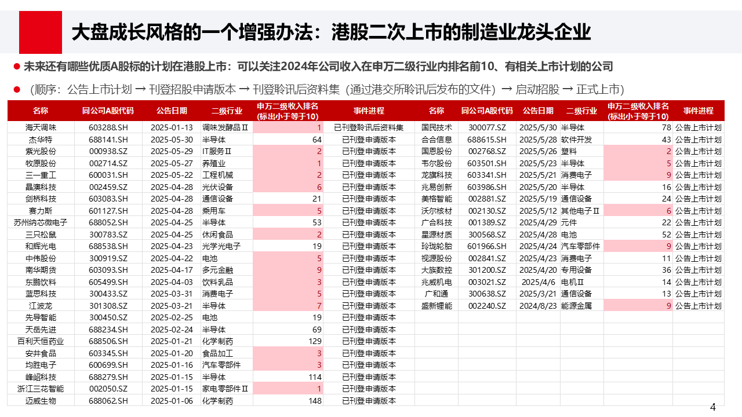This screenshot has width=742, height=417.
Task: Click industry cell 能源金属
Action: point(576,306)
